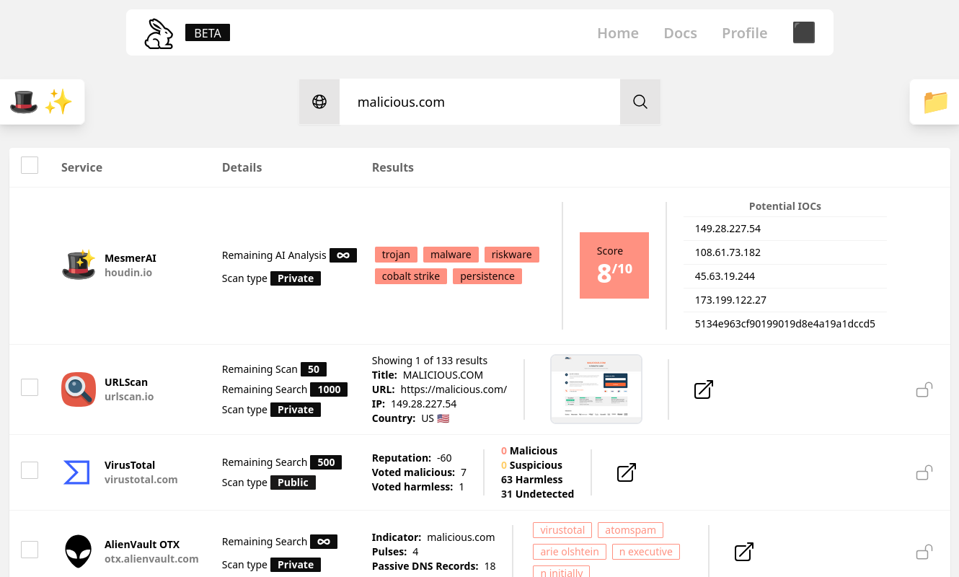Screen dimensions: 959x577
Task: Click the globe icon beside search field
Action: pos(319,102)
